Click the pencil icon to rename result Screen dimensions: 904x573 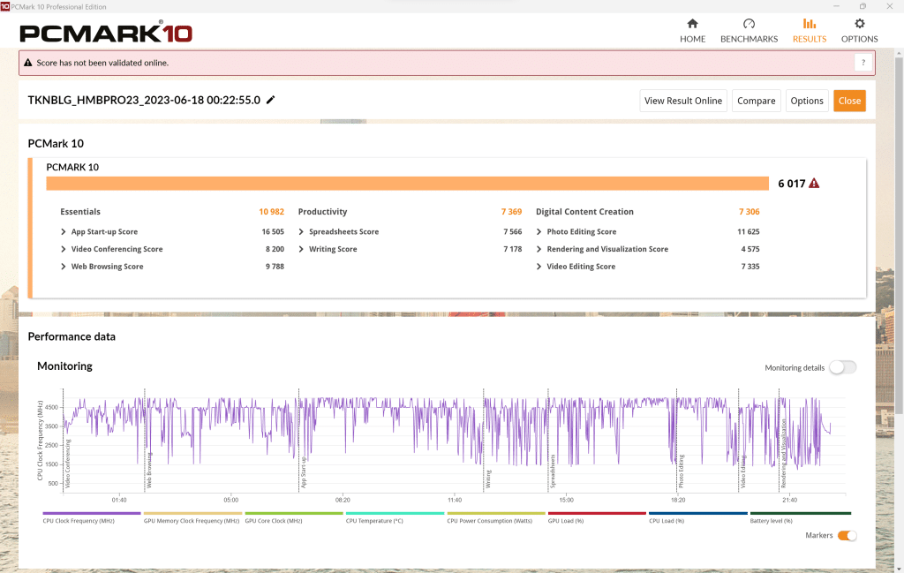(270, 100)
